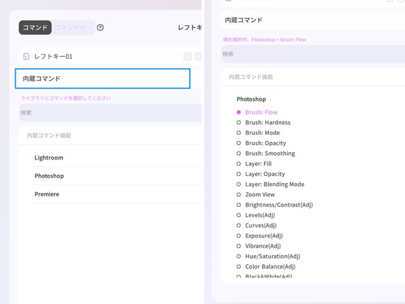Focus the 検索 search field in left panel
The image size is (405, 304).
point(110,113)
